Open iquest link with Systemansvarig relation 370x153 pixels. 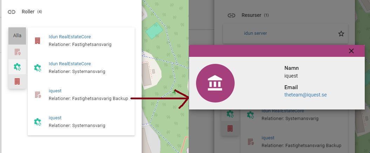55,118
